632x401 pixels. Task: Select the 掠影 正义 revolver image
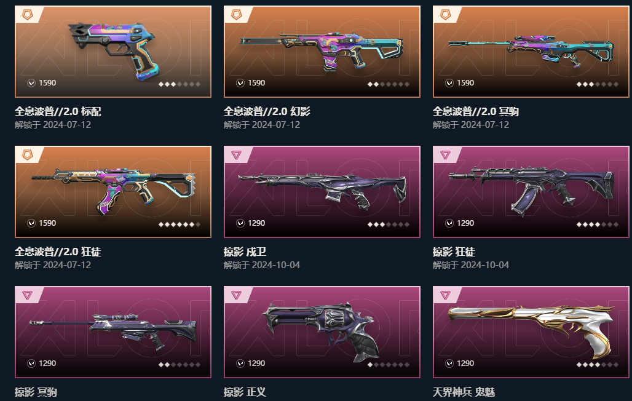[x=322, y=332]
